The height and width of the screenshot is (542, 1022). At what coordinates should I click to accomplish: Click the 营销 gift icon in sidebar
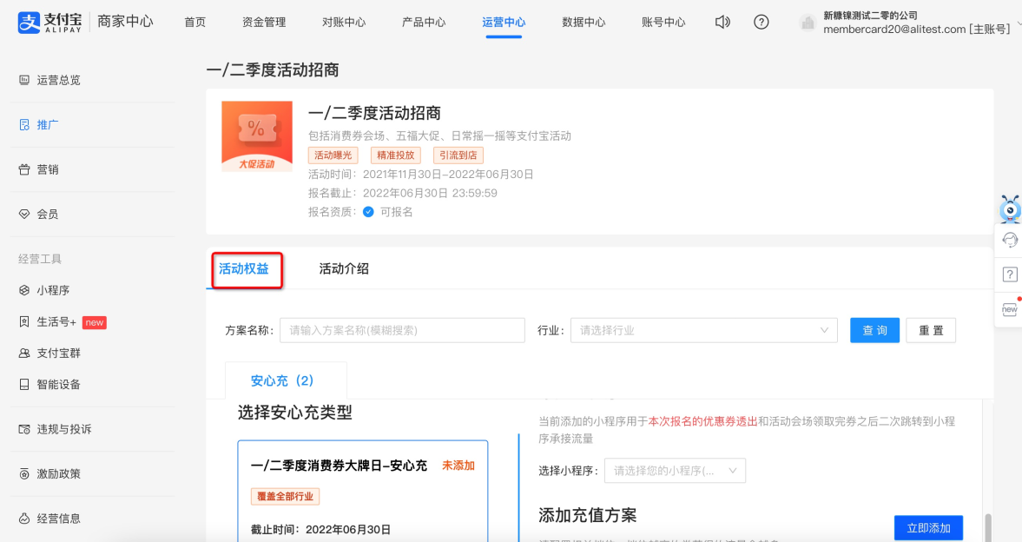pyautogui.click(x=24, y=169)
